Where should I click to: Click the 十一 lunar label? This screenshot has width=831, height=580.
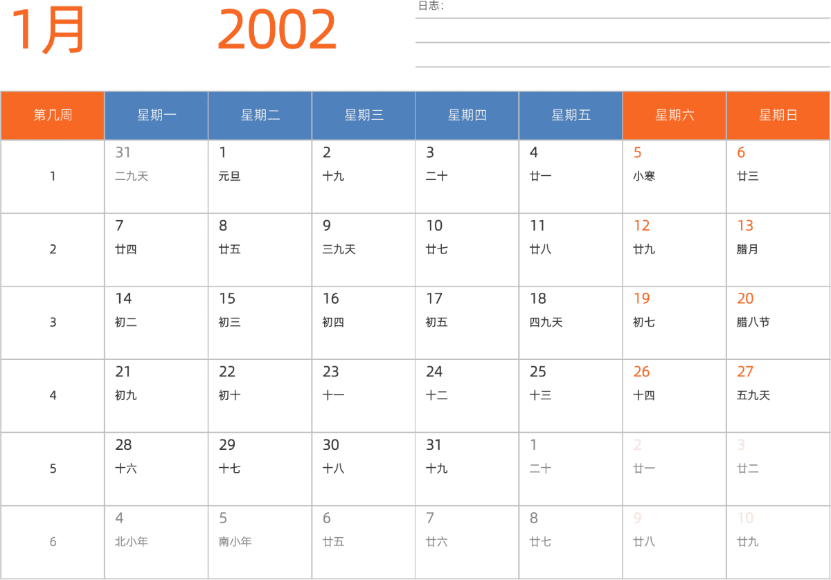point(333,396)
